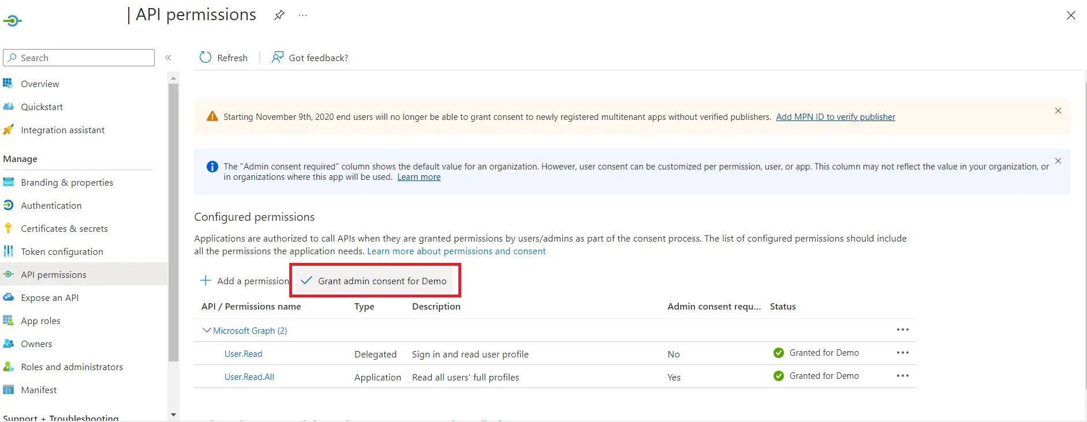Click the Got feedback person icon
The height and width of the screenshot is (422, 1087).
(x=278, y=57)
